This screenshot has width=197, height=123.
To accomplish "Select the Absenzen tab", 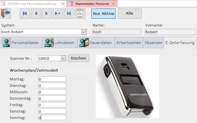I will 153,43.
